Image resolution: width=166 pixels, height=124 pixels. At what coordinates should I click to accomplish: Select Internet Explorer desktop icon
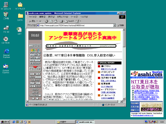pyautogui.click(x=6, y=53)
